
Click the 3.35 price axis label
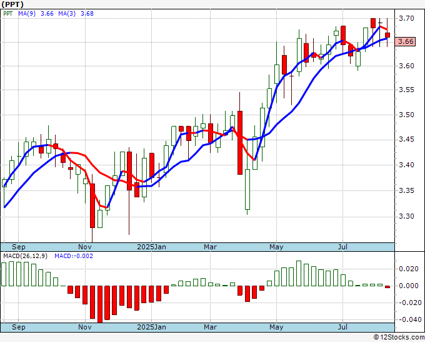406,190
